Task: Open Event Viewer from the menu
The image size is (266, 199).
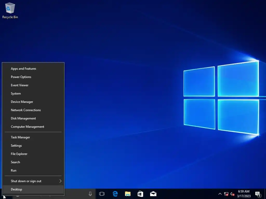Action: [x=33, y=85]
